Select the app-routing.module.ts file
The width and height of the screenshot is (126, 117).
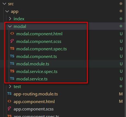click(36, 94)
